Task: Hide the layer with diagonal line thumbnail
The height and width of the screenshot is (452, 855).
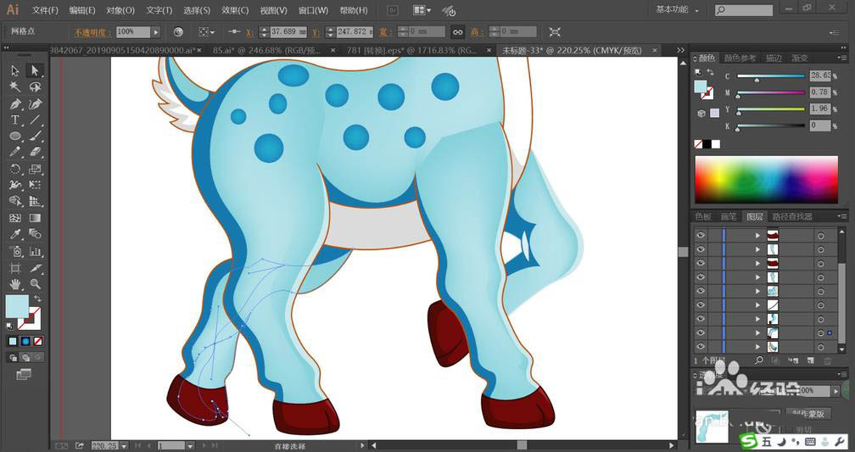Action: (700, 304)
